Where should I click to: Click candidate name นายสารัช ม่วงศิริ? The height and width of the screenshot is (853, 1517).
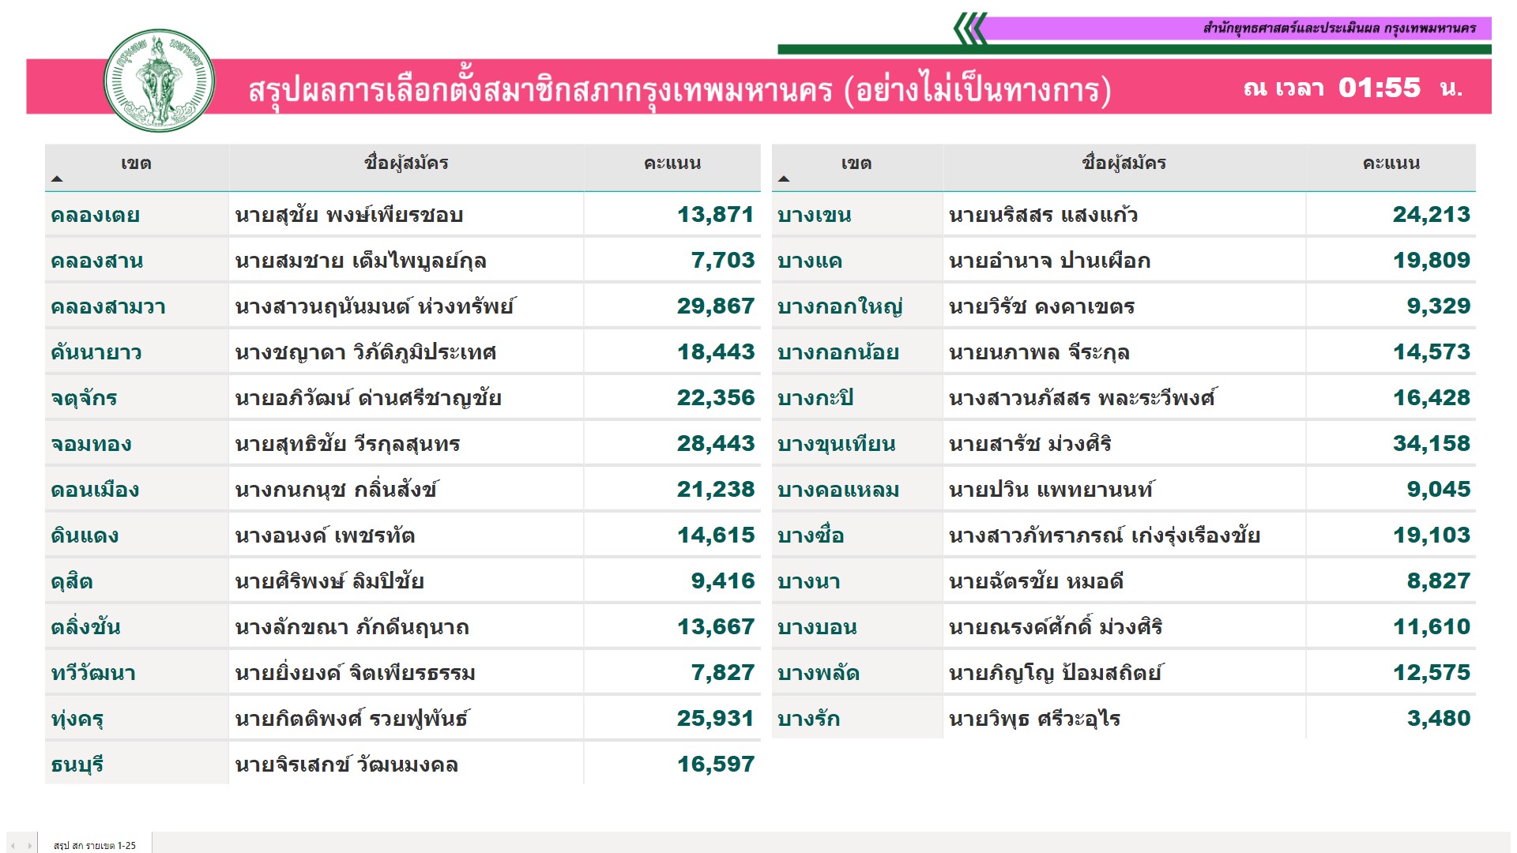(x=1030, y=444)
